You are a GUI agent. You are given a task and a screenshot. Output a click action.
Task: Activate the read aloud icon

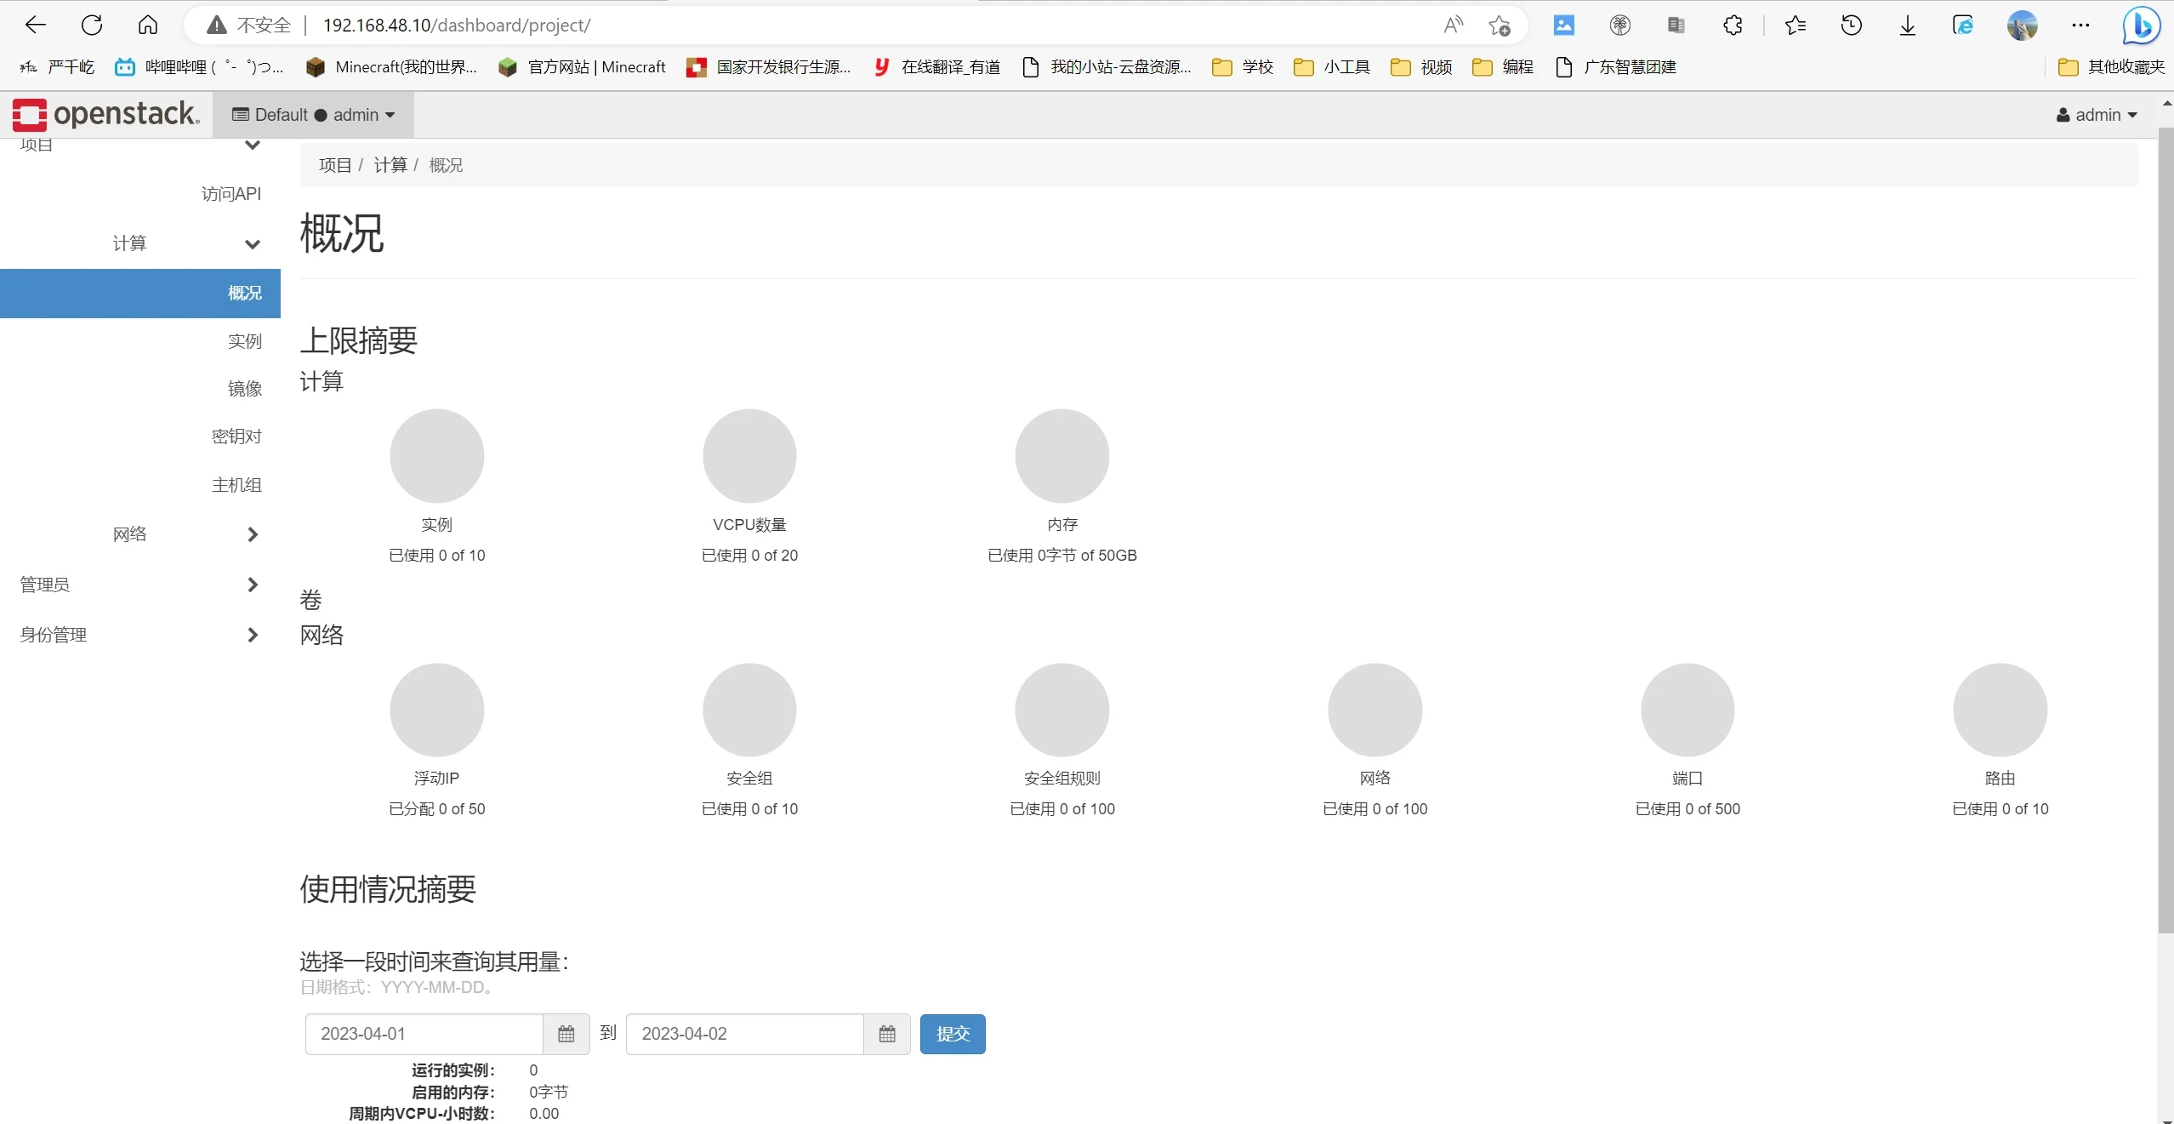point(1453,26)
